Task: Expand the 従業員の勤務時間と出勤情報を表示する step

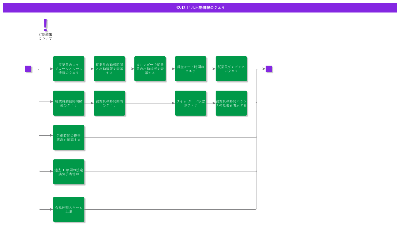Action: (109, 68)
